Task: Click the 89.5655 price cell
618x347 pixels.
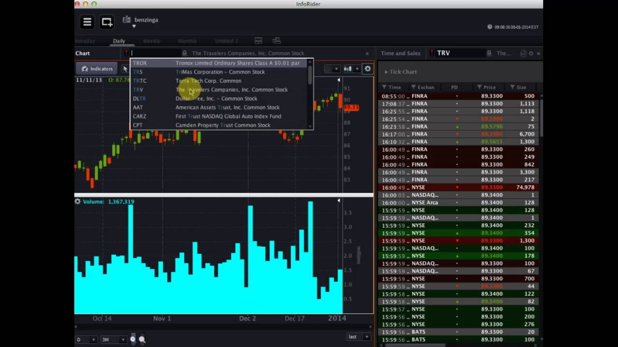Action: point(492,142)
